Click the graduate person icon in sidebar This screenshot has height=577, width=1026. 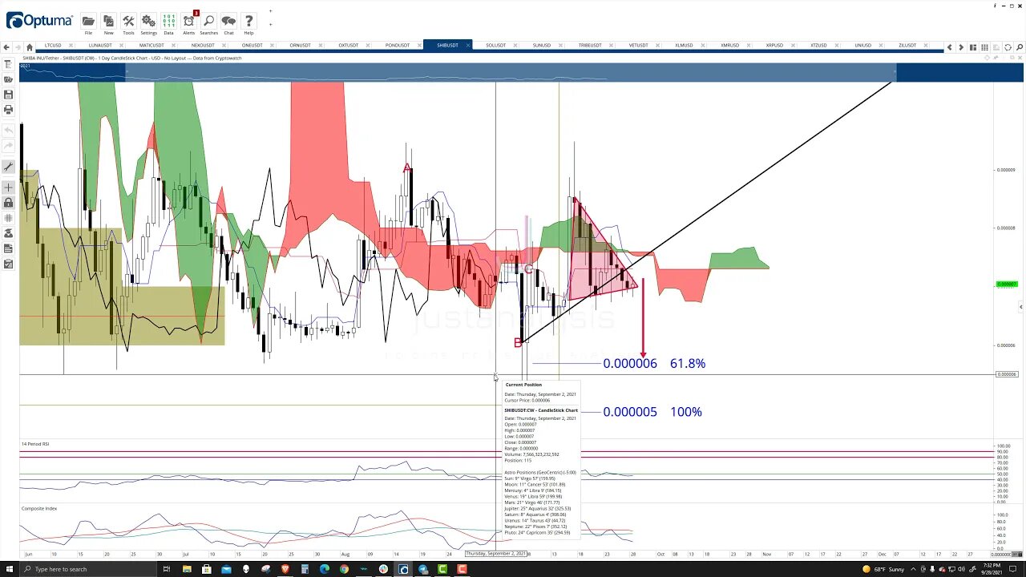(8, 233)
